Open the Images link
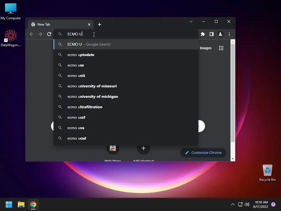281x211 pixels. tap(206, 48)
